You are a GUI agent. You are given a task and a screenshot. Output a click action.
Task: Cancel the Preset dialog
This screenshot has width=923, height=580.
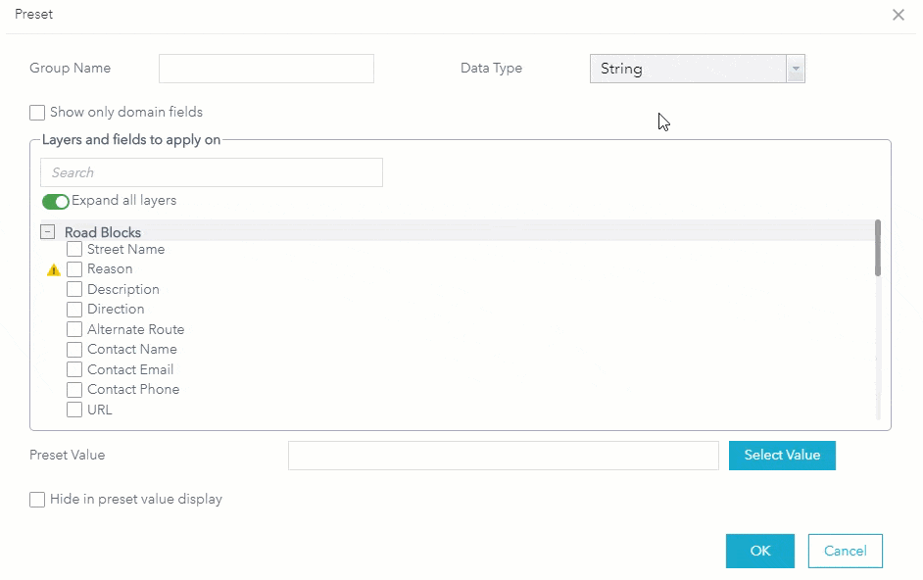845,551
